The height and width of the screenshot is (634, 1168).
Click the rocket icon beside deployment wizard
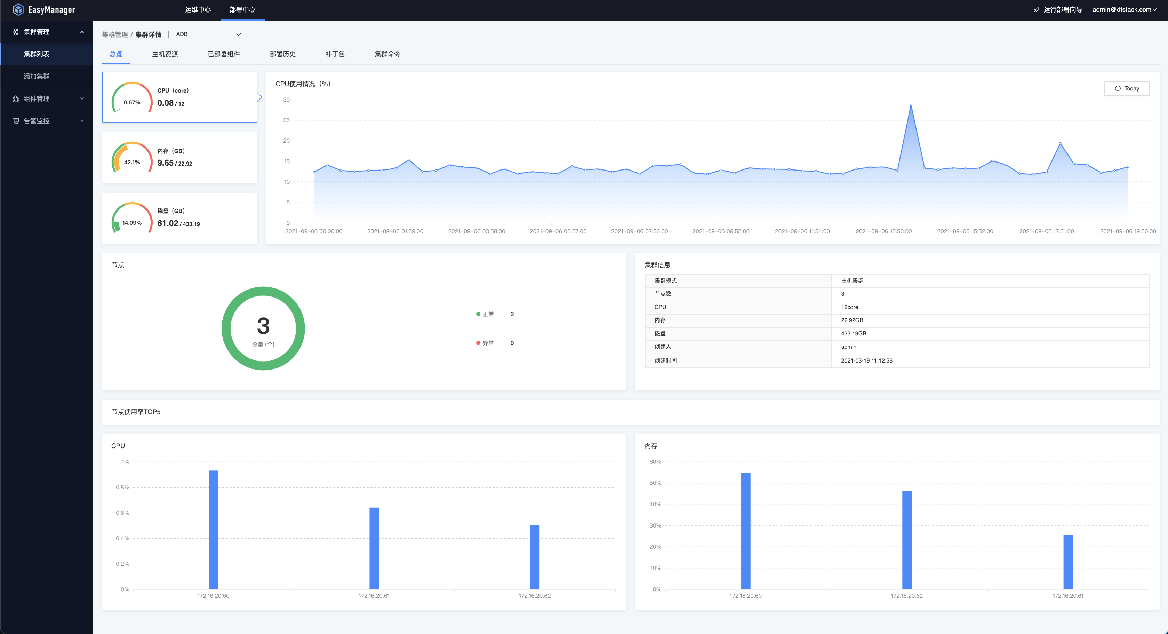(1037, 9)
